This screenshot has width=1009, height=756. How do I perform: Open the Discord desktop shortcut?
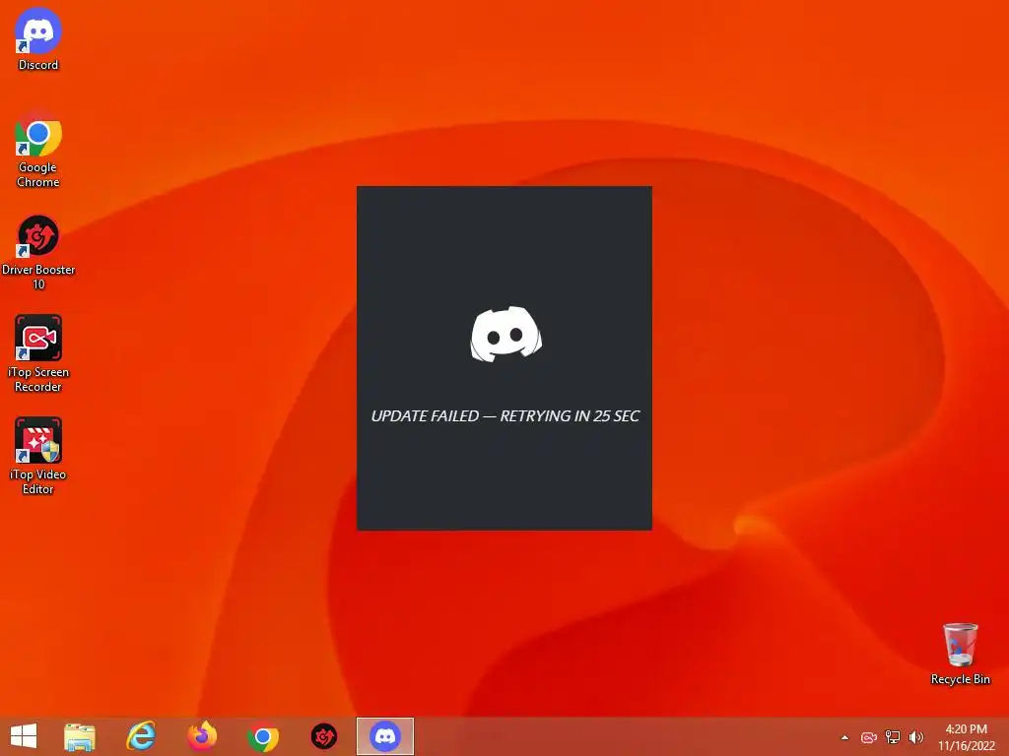tap(38, 39)
